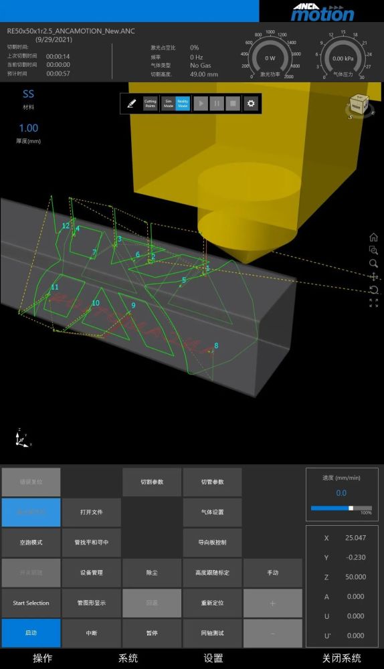Open the 系统 tab
This screenshot has width=384, height=669.
pos(128,658)
